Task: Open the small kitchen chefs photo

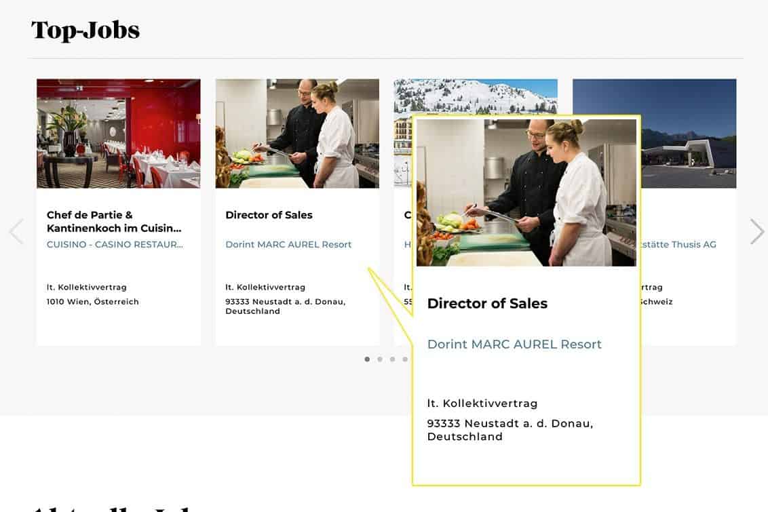Action: coord(297,134)
